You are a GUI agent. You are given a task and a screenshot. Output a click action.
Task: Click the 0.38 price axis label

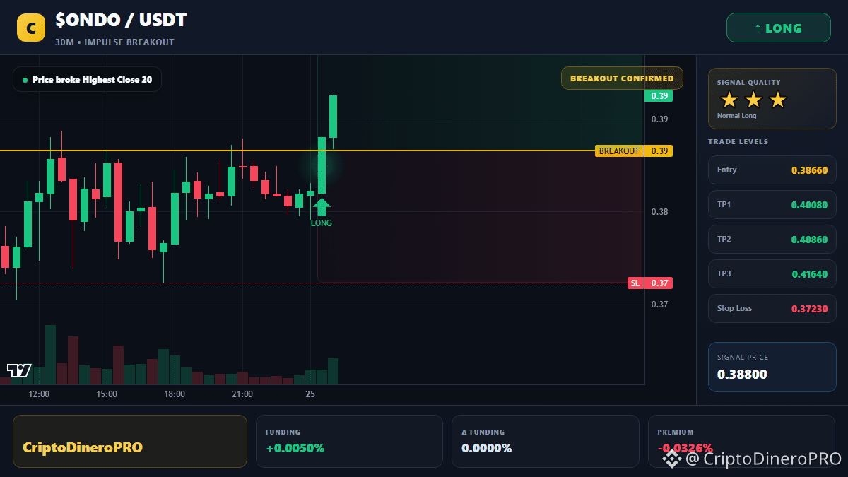point(659,212)
